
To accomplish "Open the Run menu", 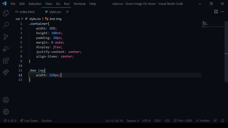I will point(67,4).
